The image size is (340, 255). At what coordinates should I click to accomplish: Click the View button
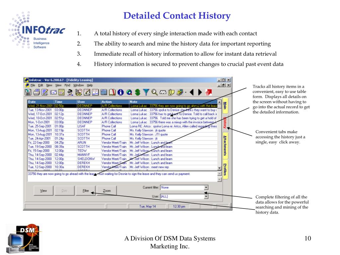[x=43, y=191]
